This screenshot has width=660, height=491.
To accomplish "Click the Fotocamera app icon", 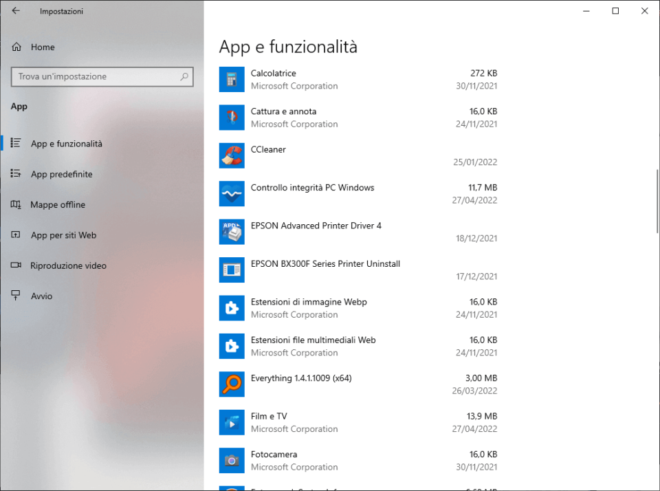I will [232, 460].
